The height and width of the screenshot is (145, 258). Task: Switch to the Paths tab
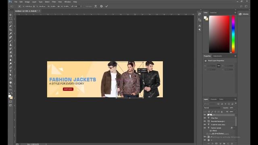[x=221, y=99]
